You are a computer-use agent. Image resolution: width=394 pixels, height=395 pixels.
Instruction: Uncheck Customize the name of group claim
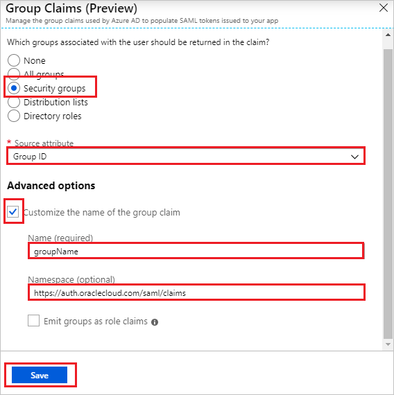tap(13, 211)
